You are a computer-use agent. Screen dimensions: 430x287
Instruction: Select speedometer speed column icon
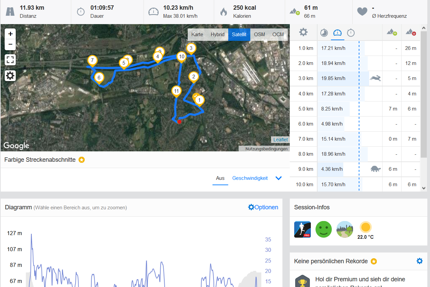[x=337, y=33]
